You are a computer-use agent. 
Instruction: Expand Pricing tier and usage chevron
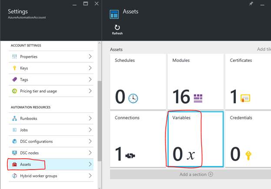tap(90, 91)
